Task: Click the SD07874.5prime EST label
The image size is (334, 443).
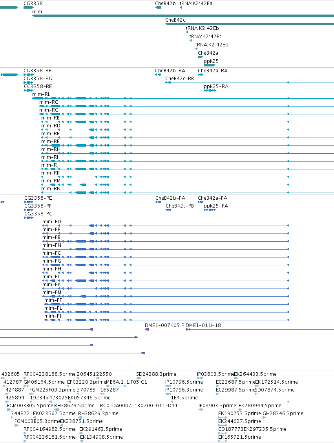Action: point(275,390)
